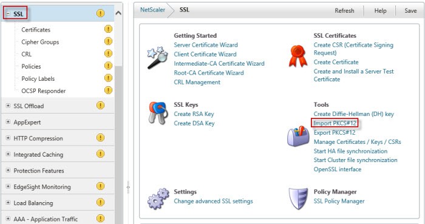The height and width of the screenshot is (224, 425).
Task: Click the SSL Certificates red ribbon icon
Action: (298, 56)
